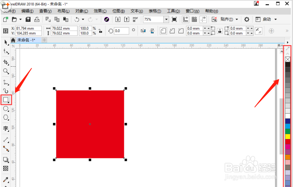The height and width of the screenshot is (187, 293).
Task: Click the Copy icon in toolbar
Action: tap(57, 19)
